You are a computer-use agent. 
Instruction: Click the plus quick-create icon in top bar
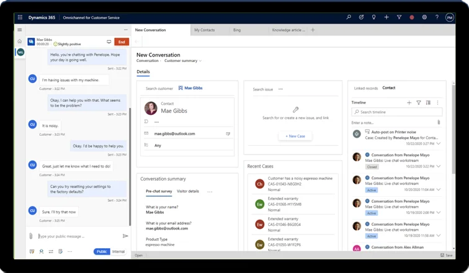386,17
